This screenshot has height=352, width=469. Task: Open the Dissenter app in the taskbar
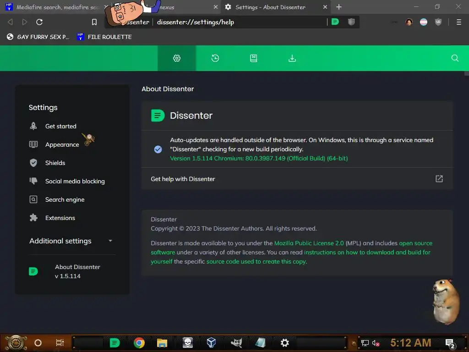[x=115, y=343]
